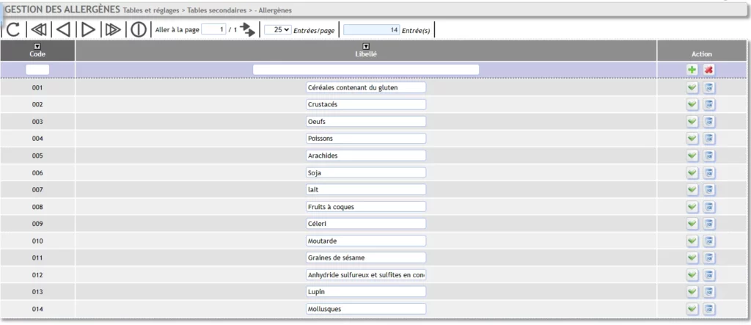Viewport: 751px width, 325px height.
Task: Go to the first page
Action: coord(39,29)
